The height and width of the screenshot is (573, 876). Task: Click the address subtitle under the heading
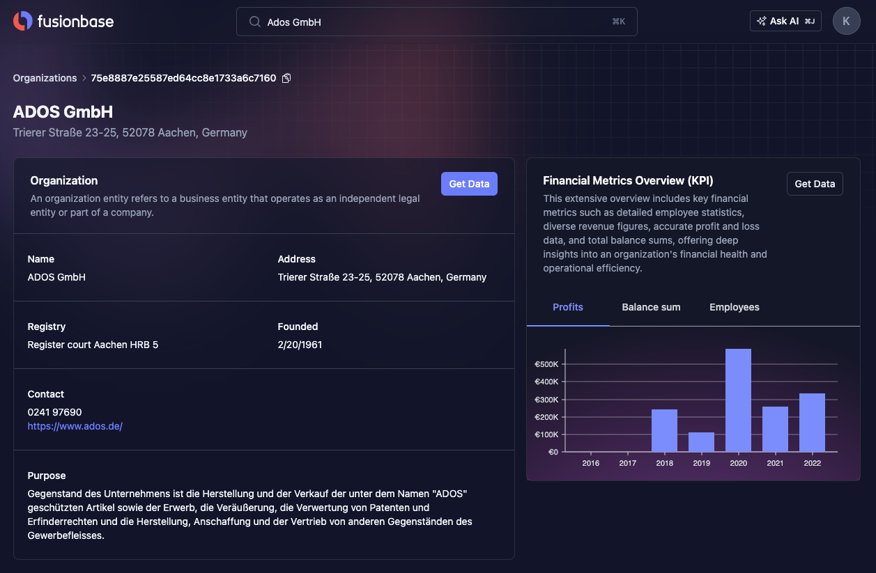(130, 132)
